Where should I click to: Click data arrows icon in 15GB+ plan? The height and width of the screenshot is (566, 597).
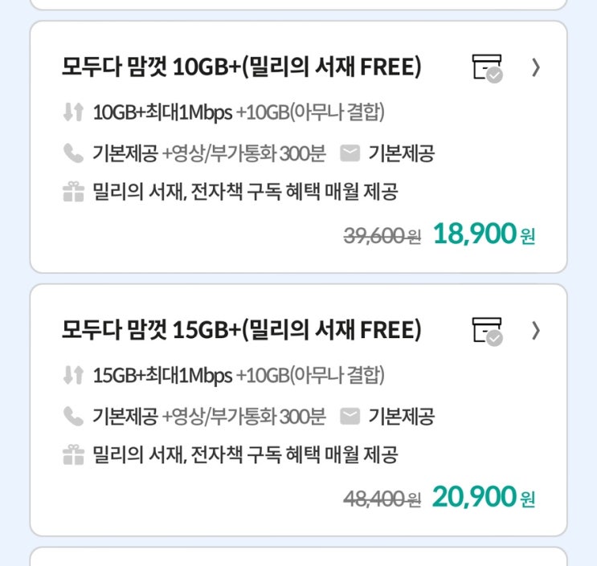[x=73, y=375]
